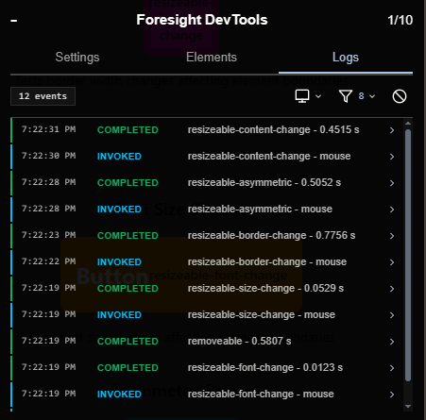Click the log text 'resizeable-content-change - 0.4515 s'
This screenshot has width=426, height=420.
(x=273, y=129)
